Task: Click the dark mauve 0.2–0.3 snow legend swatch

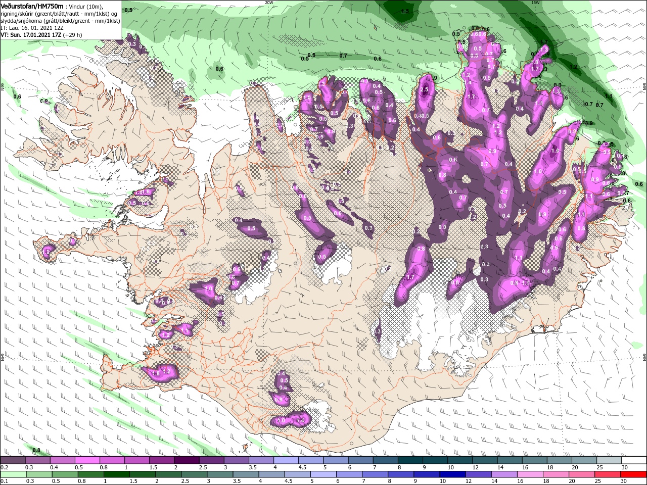Action: (13, 460)
